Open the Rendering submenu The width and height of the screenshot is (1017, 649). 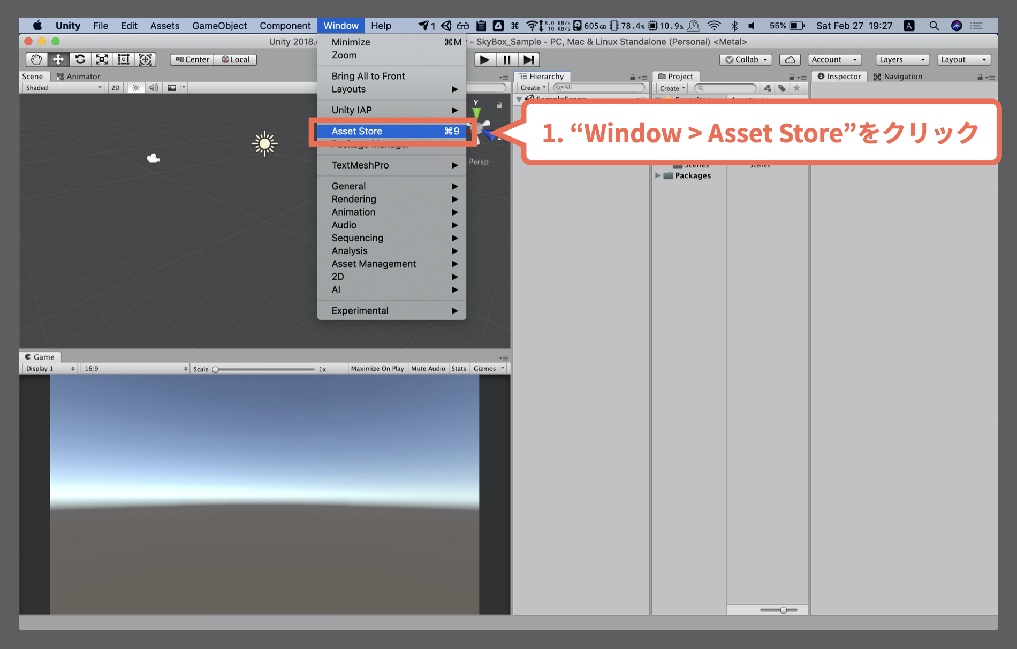click(392, 199)
